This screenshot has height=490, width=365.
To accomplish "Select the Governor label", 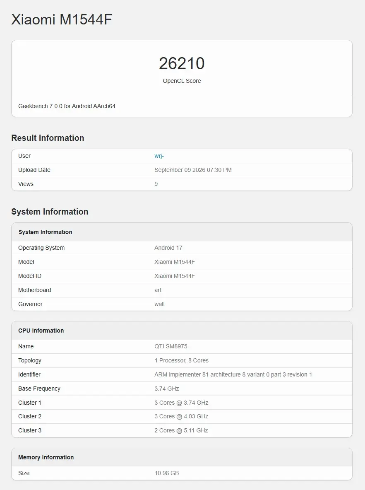I will click(30, 304).
